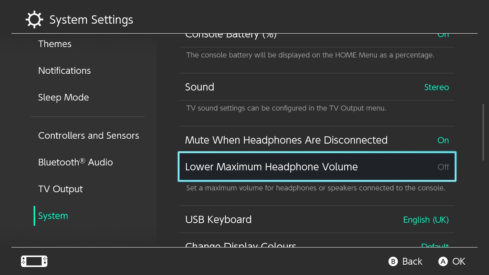Screen dimensions: 489x275
Task: Open USB Keyboard English (UK) selection
Action: pyautogui.click(x=317, y=220)
